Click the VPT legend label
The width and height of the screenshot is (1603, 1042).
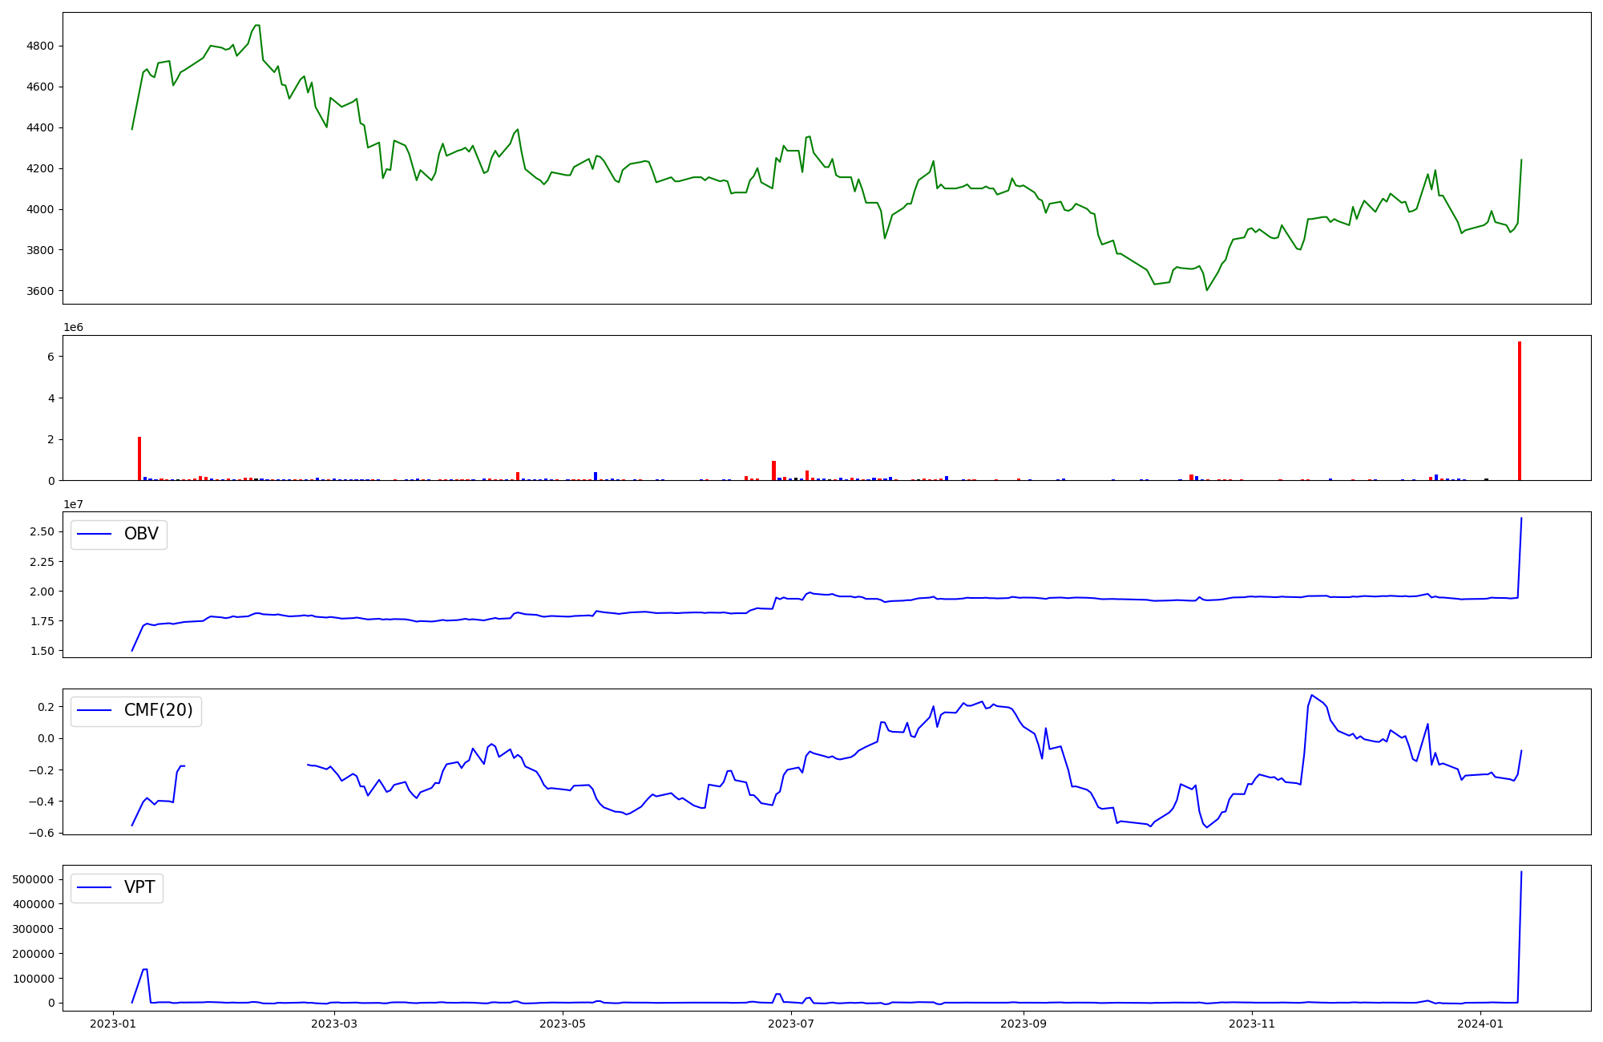coord(139,887)
